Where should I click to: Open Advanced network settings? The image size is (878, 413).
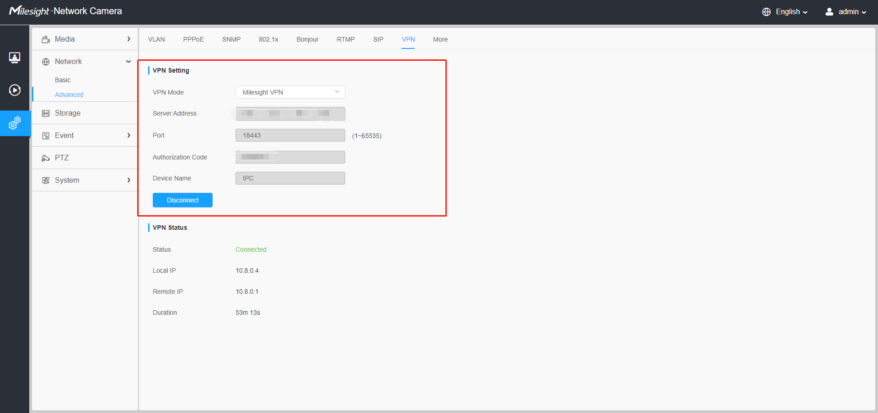tap(69, 95)
